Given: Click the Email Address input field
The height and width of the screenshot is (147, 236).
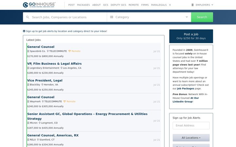Looking at the screenshot, I should click(x=191, y=125).
